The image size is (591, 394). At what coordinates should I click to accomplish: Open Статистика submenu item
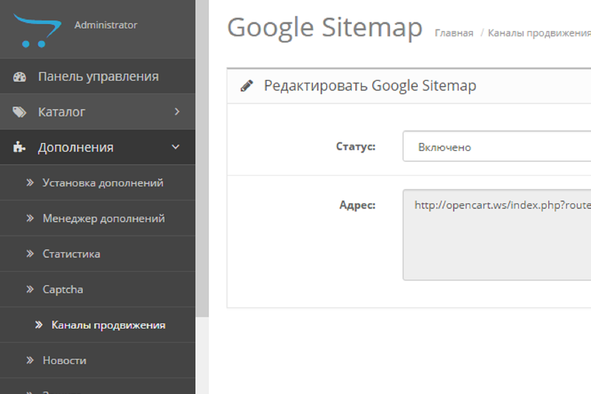click(x=98, y=254)
